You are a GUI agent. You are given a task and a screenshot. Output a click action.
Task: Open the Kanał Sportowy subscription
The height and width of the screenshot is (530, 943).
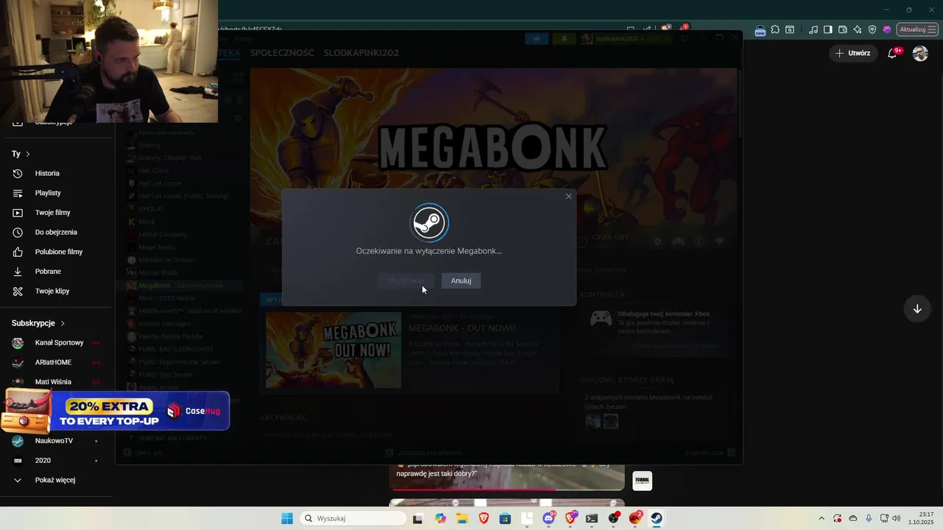[x=59, y=343]
